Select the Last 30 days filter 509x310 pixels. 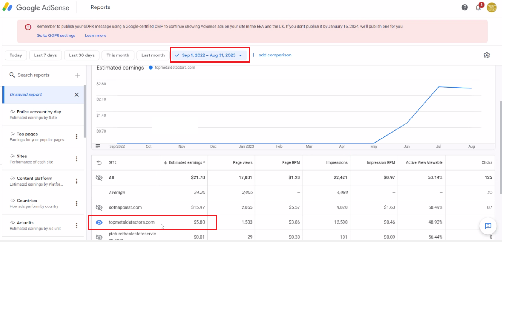(82, 55)
